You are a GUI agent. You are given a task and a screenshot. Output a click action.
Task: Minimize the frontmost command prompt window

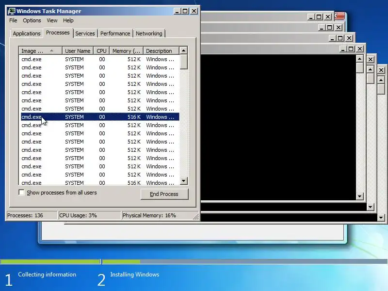[x=343, y=49]
